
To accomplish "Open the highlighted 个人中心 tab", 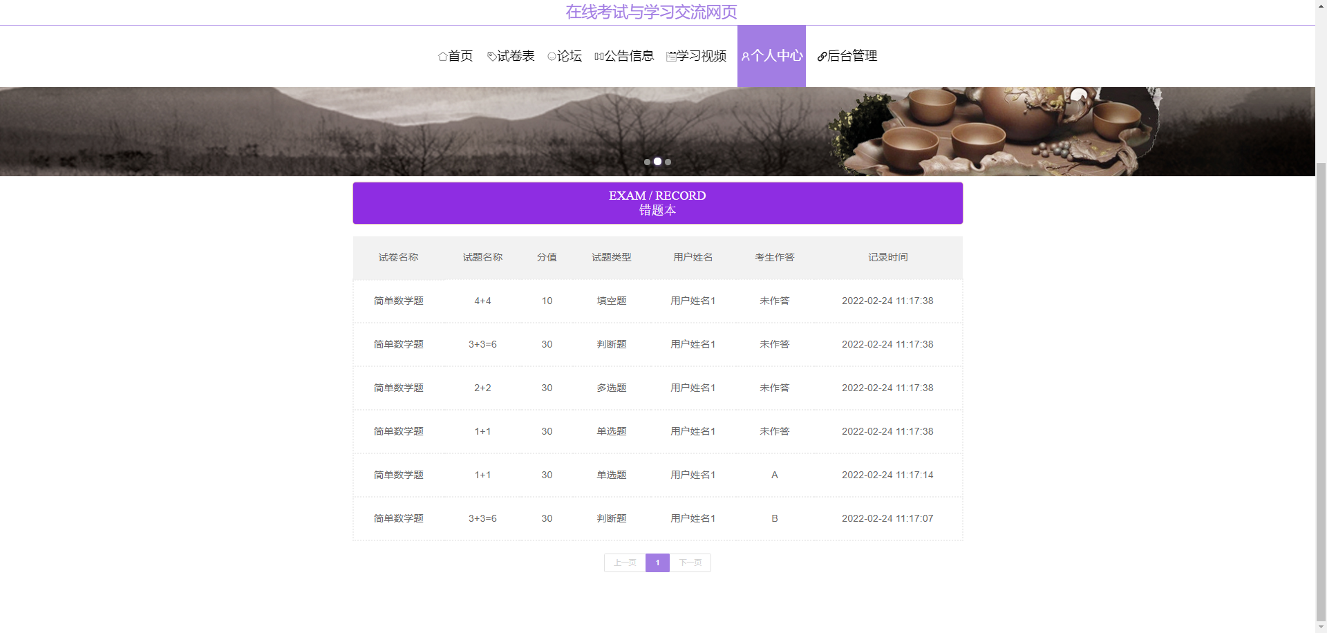I will pos(771,56).
